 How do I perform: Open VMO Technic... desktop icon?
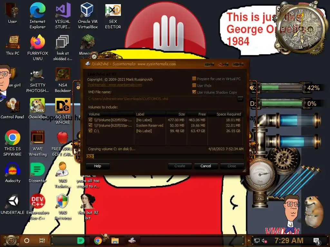tap(63, 175)
